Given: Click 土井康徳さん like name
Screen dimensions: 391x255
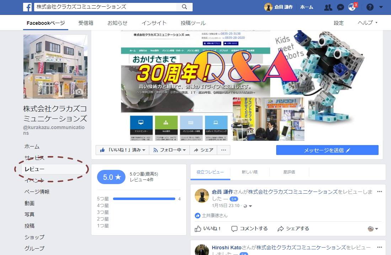Looking at the screenshot, I should point(215,215).
